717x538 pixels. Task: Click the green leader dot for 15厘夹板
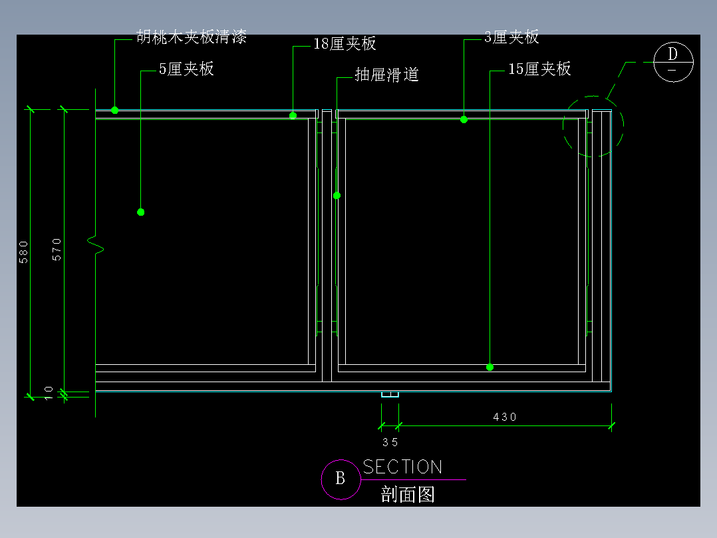tap(490, 368)
